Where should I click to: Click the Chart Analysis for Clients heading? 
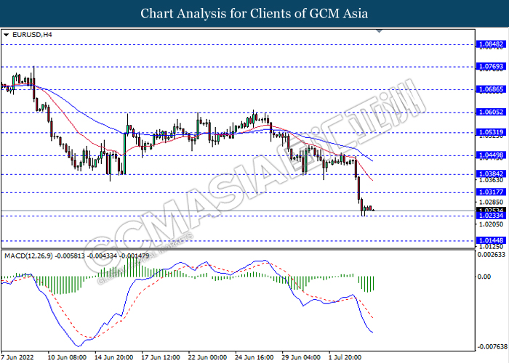(254, 14)
